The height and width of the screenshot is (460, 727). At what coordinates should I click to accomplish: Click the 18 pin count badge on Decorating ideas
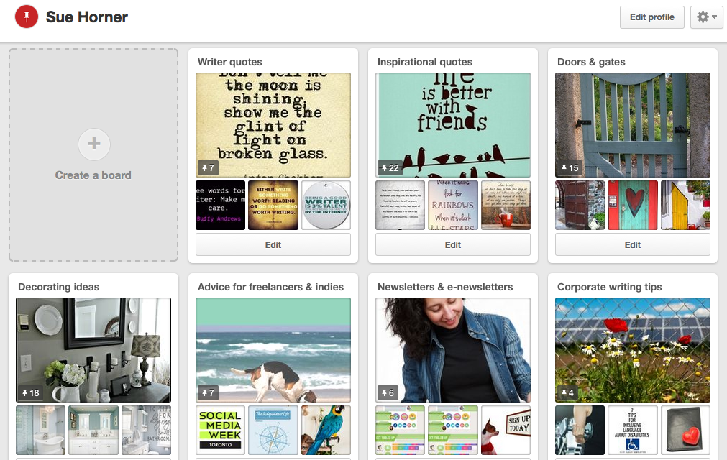[x=31, y=393]
